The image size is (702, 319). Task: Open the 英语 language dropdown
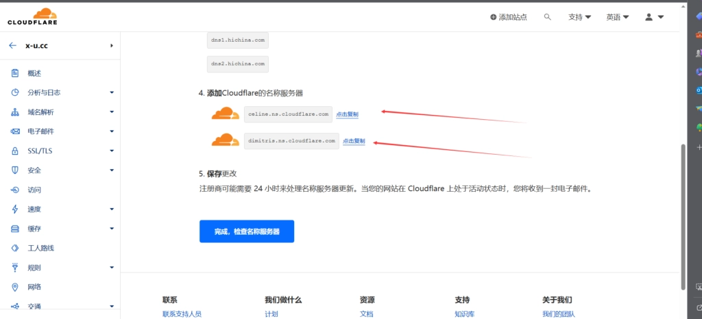point(618,17)
